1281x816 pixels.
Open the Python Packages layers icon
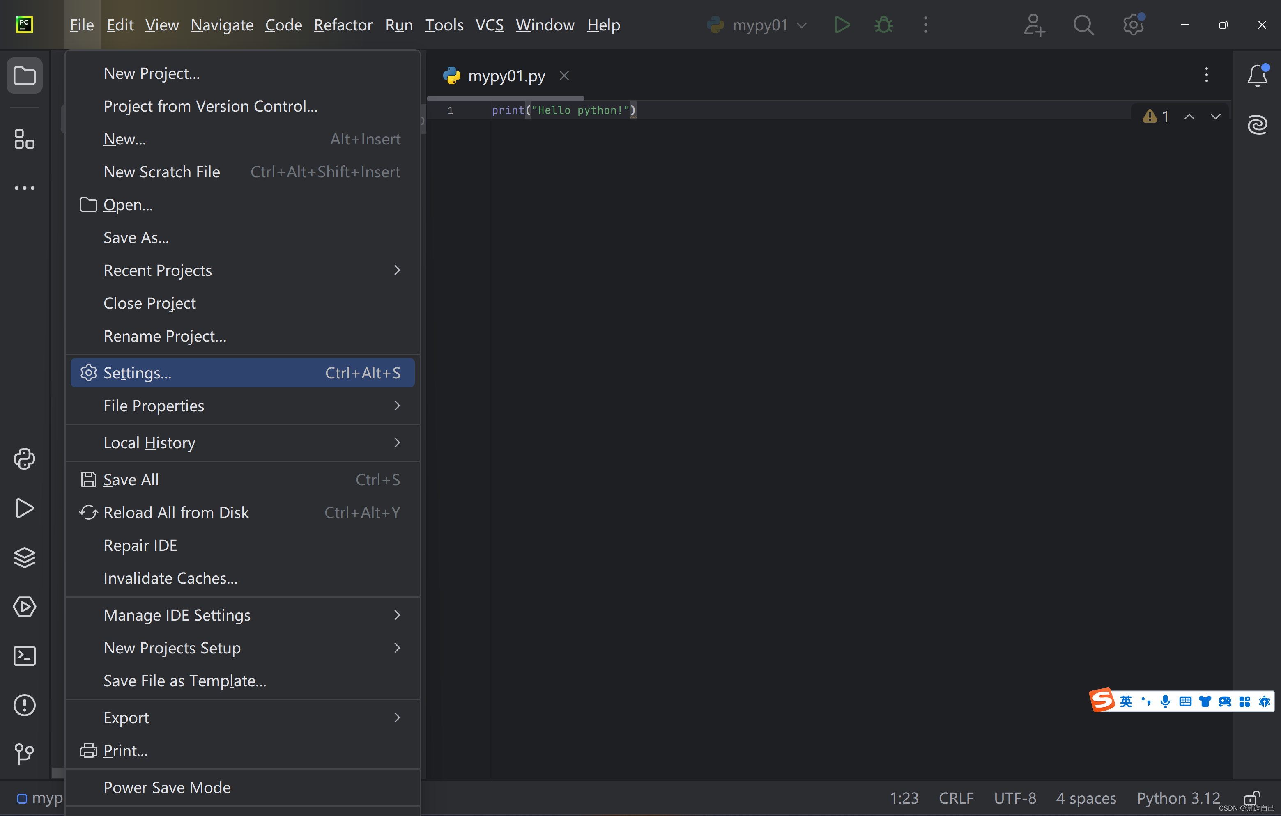click(25, 557)
